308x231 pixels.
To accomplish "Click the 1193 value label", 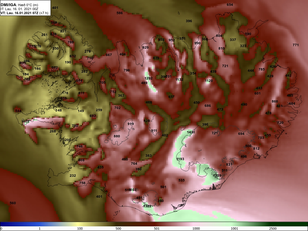I will (180, 159).
